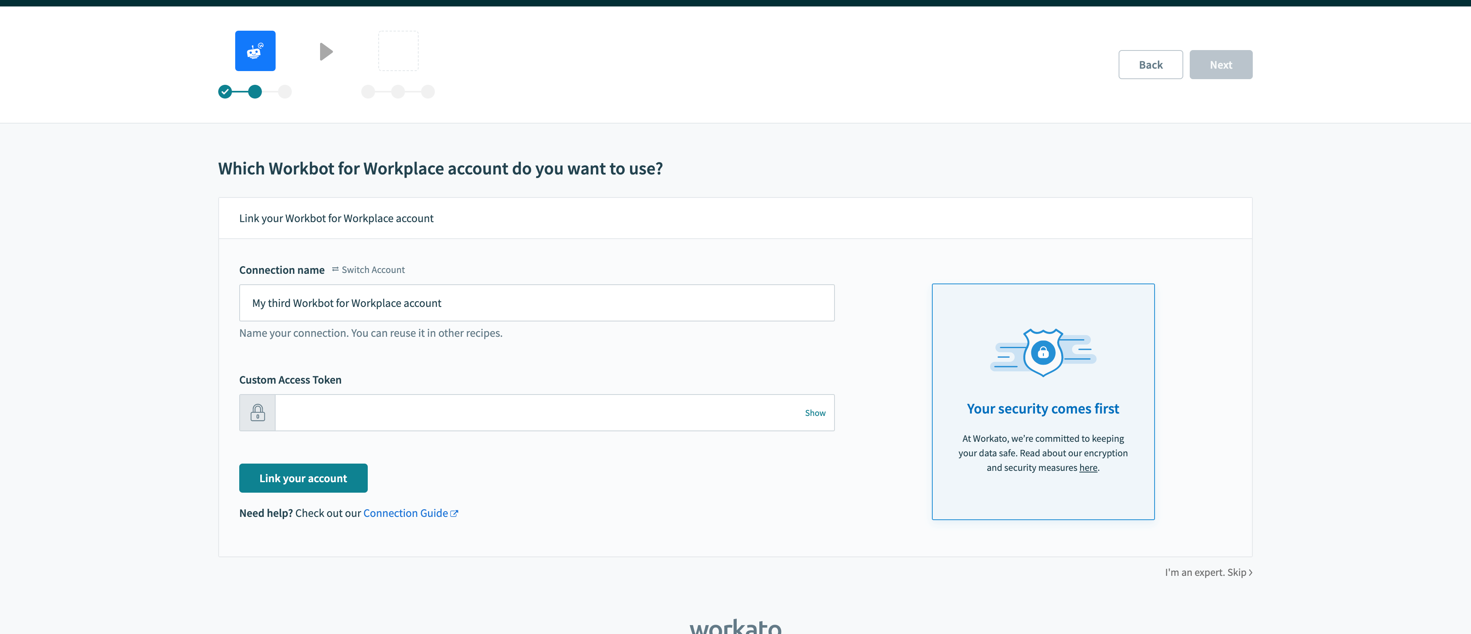Click the fifth circle in top navigation steps

(399, 91)
